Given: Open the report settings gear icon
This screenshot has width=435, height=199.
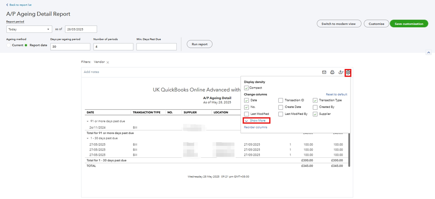Looking at the screenshot, I should coord(348,72).
